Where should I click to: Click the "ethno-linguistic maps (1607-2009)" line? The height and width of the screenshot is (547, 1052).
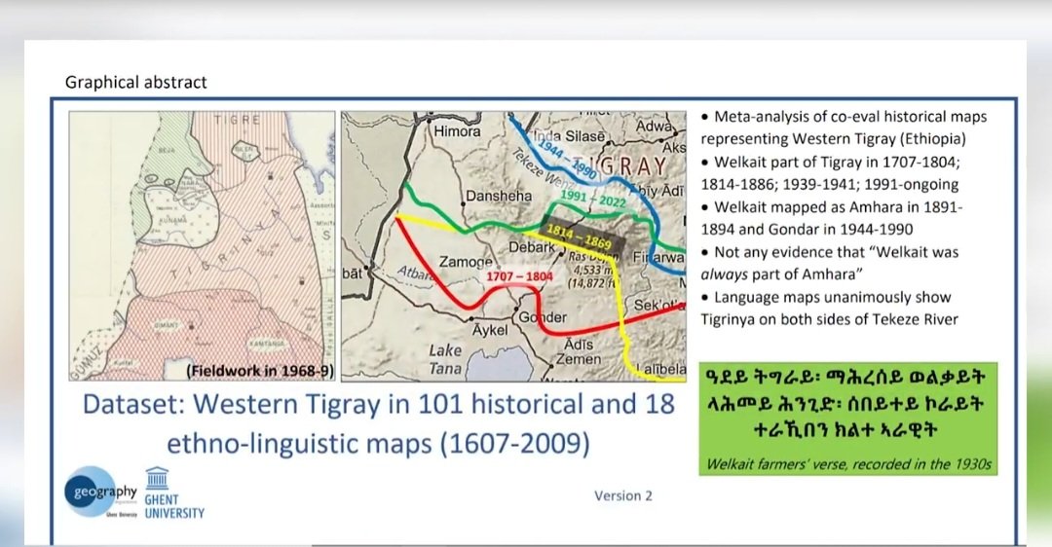[x=378, y=444]
